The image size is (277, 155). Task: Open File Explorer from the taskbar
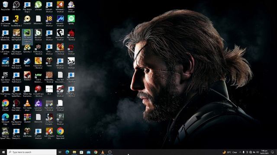(x=74, y=152)
